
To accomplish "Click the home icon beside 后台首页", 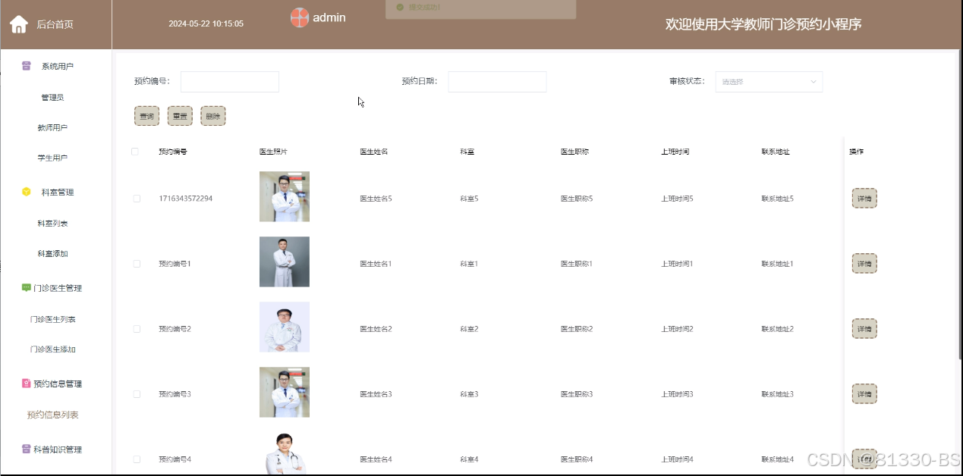I will pyautogui.click(x=19, y=24).
